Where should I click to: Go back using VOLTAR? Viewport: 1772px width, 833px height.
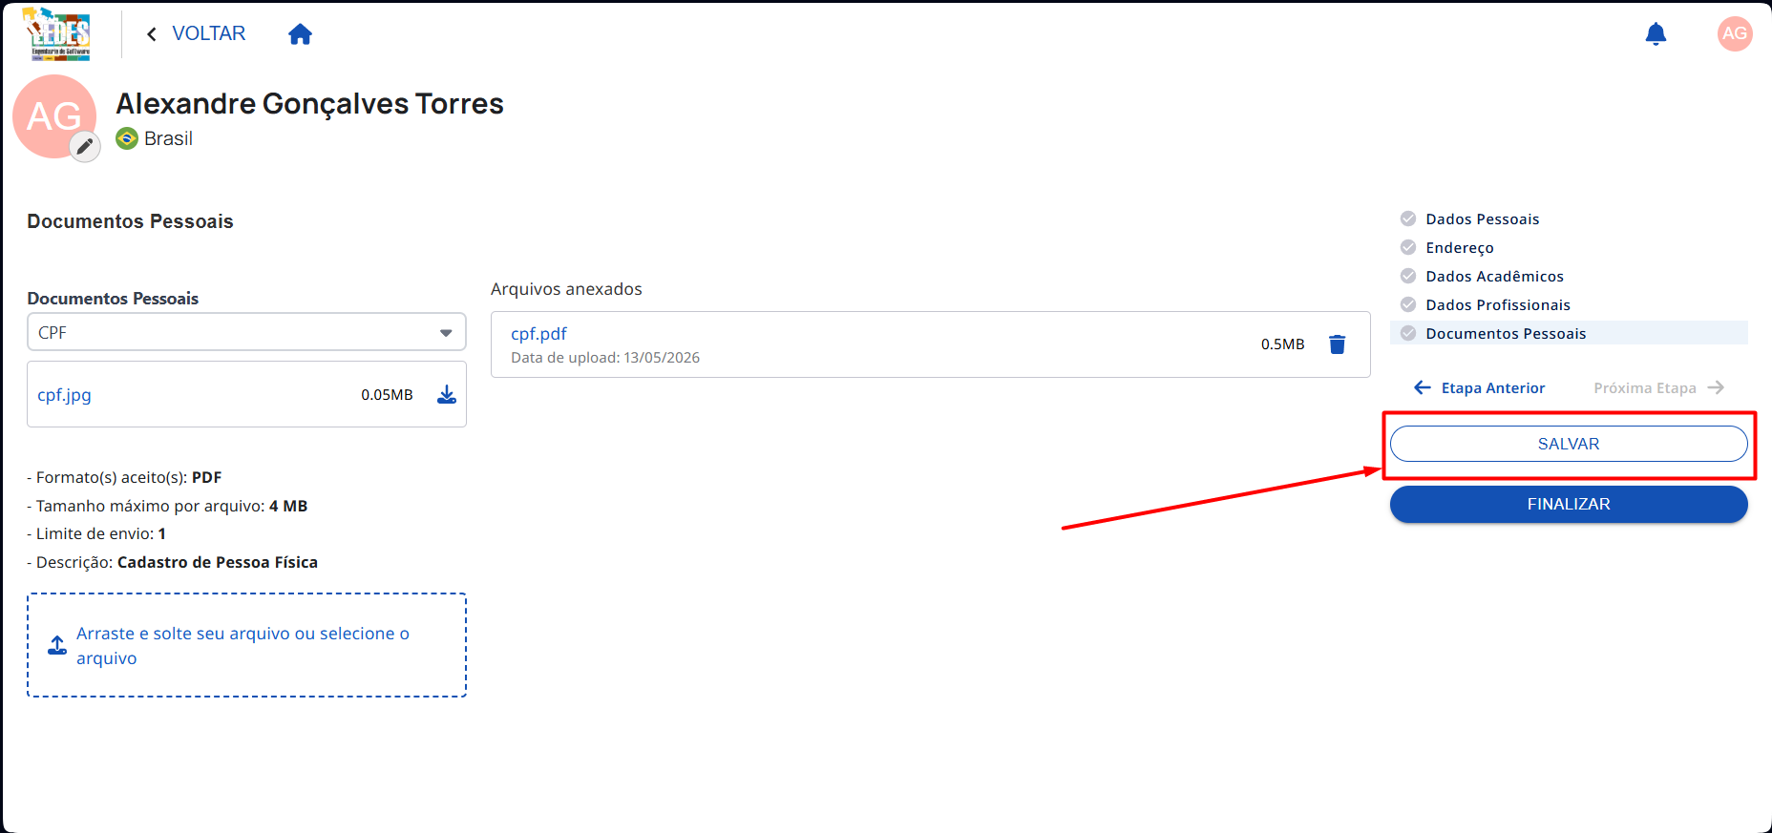[x=196, y=33]
